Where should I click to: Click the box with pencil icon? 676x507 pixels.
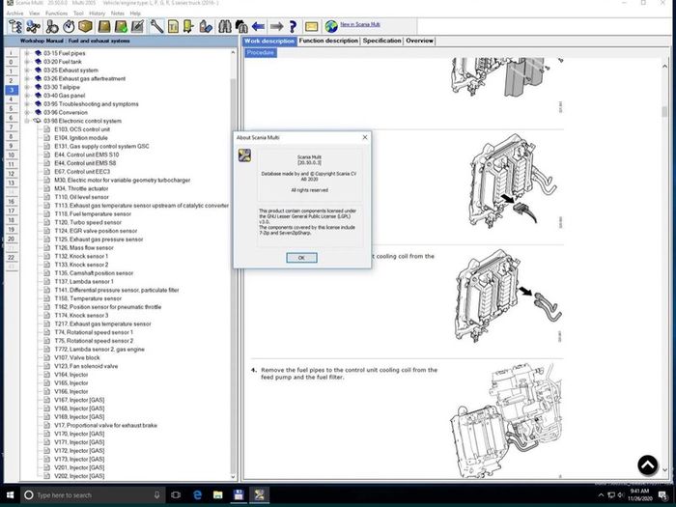[137, 27]
